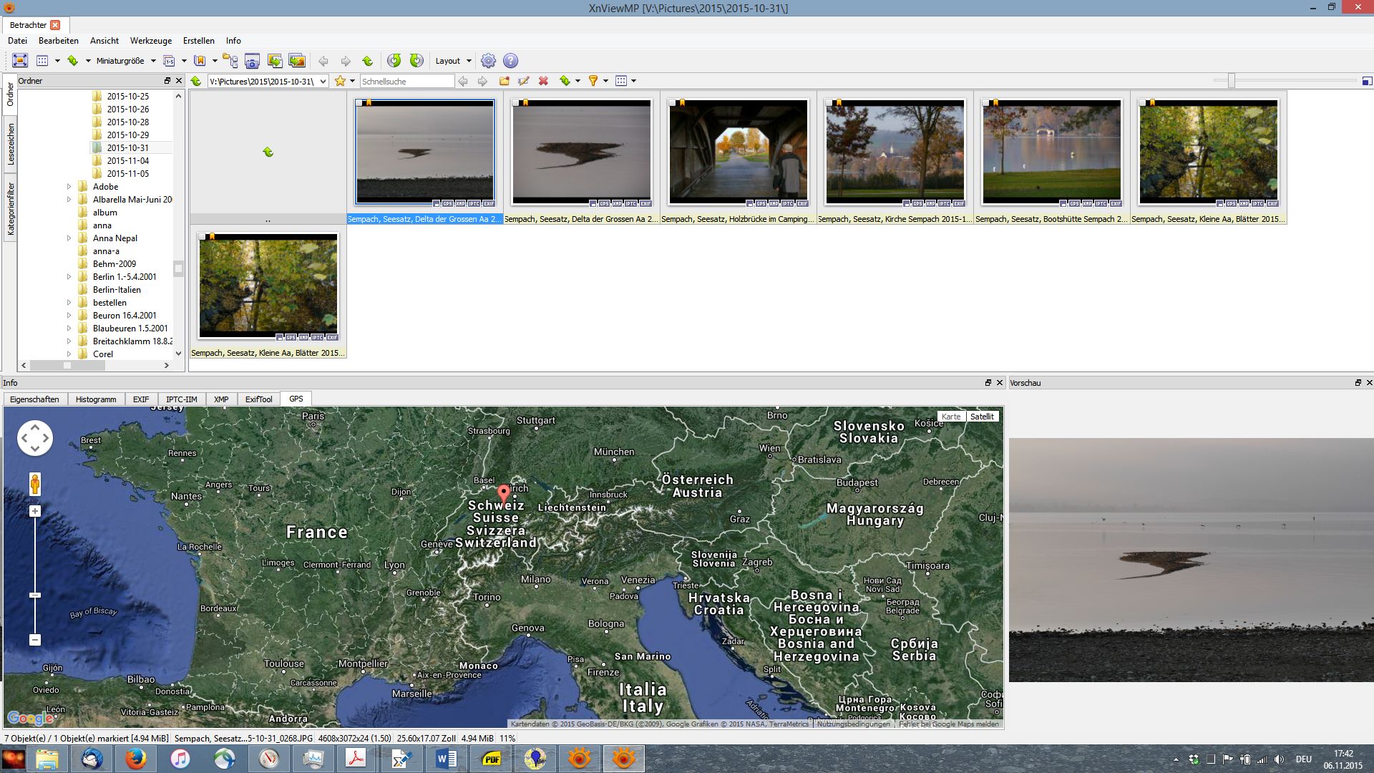Click the fullscreen view toolbar icon
Viewport: 1374px width, 773px height.
[20, 61]
